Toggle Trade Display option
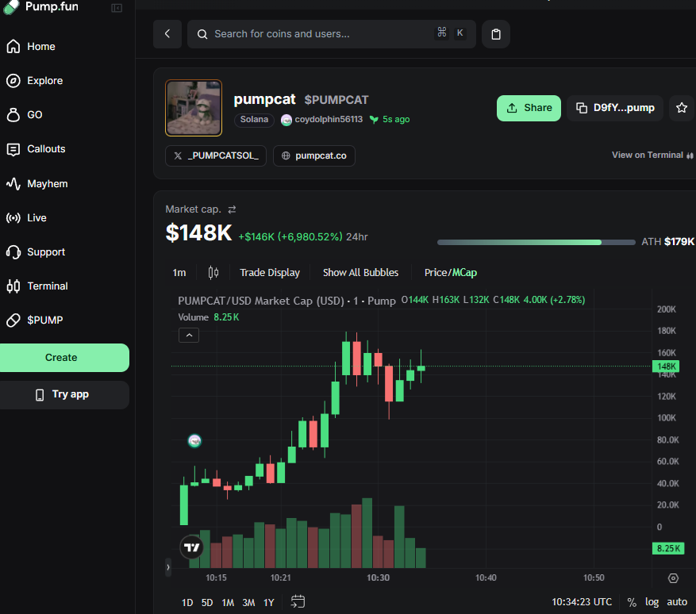Image resolution: width=696 pixels, height=614 pixels. (x=270, y=272)
